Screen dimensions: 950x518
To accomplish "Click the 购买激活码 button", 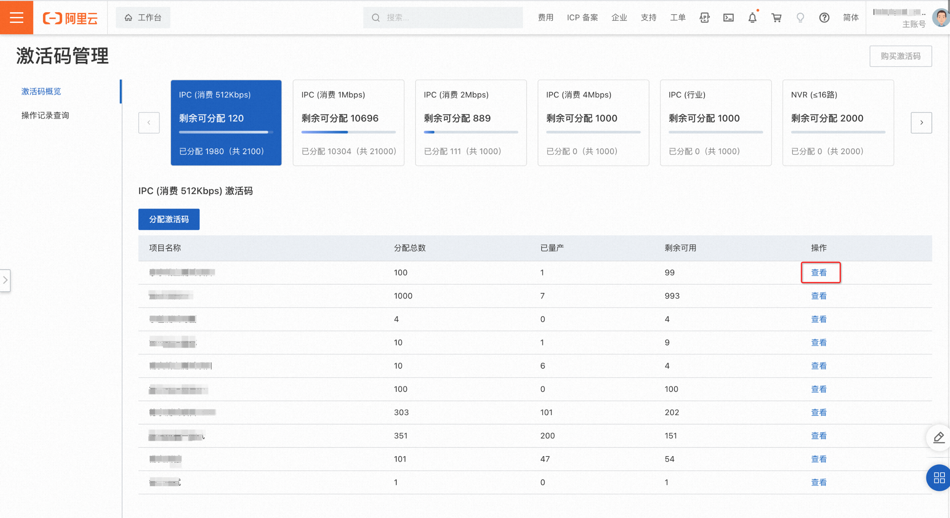I will tap(900, 56).
